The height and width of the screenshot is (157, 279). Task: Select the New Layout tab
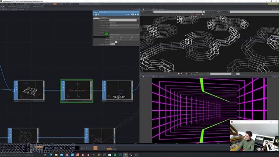[37, 7]
